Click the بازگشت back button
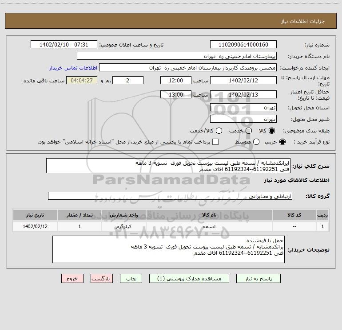Viewport: 342px width, 330px height. [102, 279]
